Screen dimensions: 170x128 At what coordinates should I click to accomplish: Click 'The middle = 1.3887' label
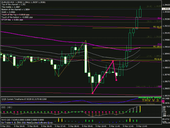[11, 7]
